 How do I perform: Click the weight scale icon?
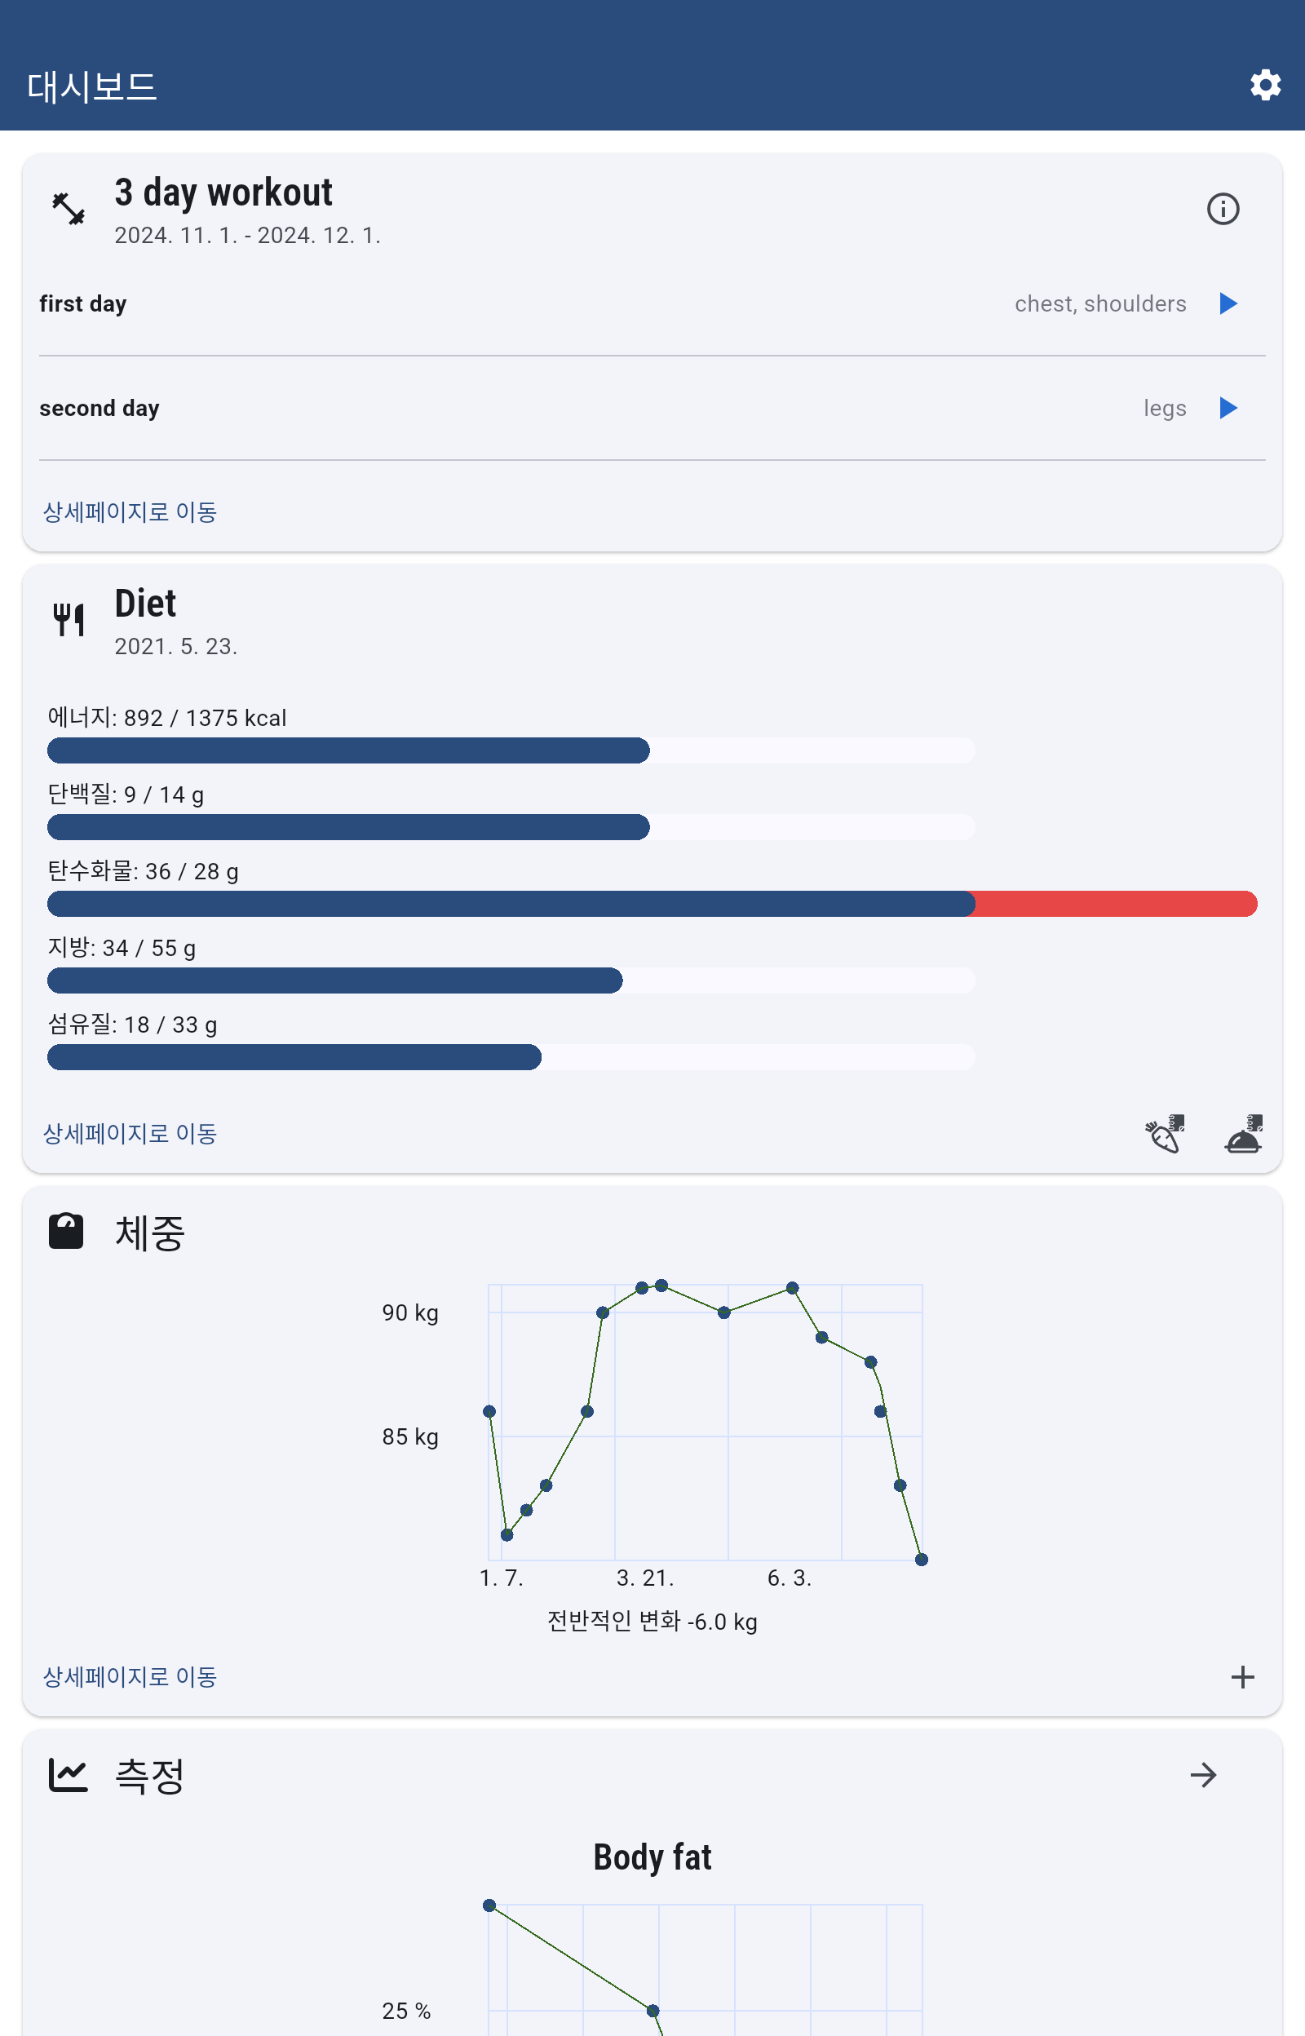click(66, 1231)
